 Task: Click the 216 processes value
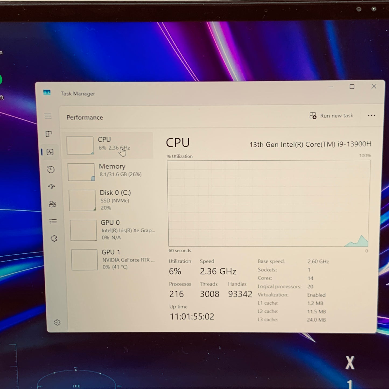click(176, 294)
